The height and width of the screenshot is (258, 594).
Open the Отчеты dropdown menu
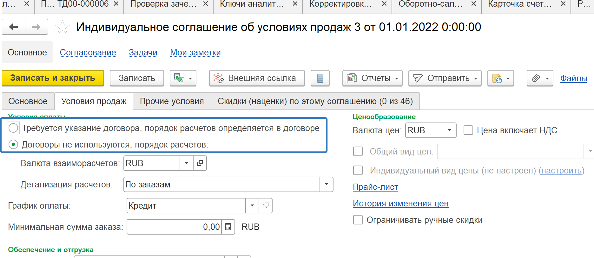coord(373,78)
